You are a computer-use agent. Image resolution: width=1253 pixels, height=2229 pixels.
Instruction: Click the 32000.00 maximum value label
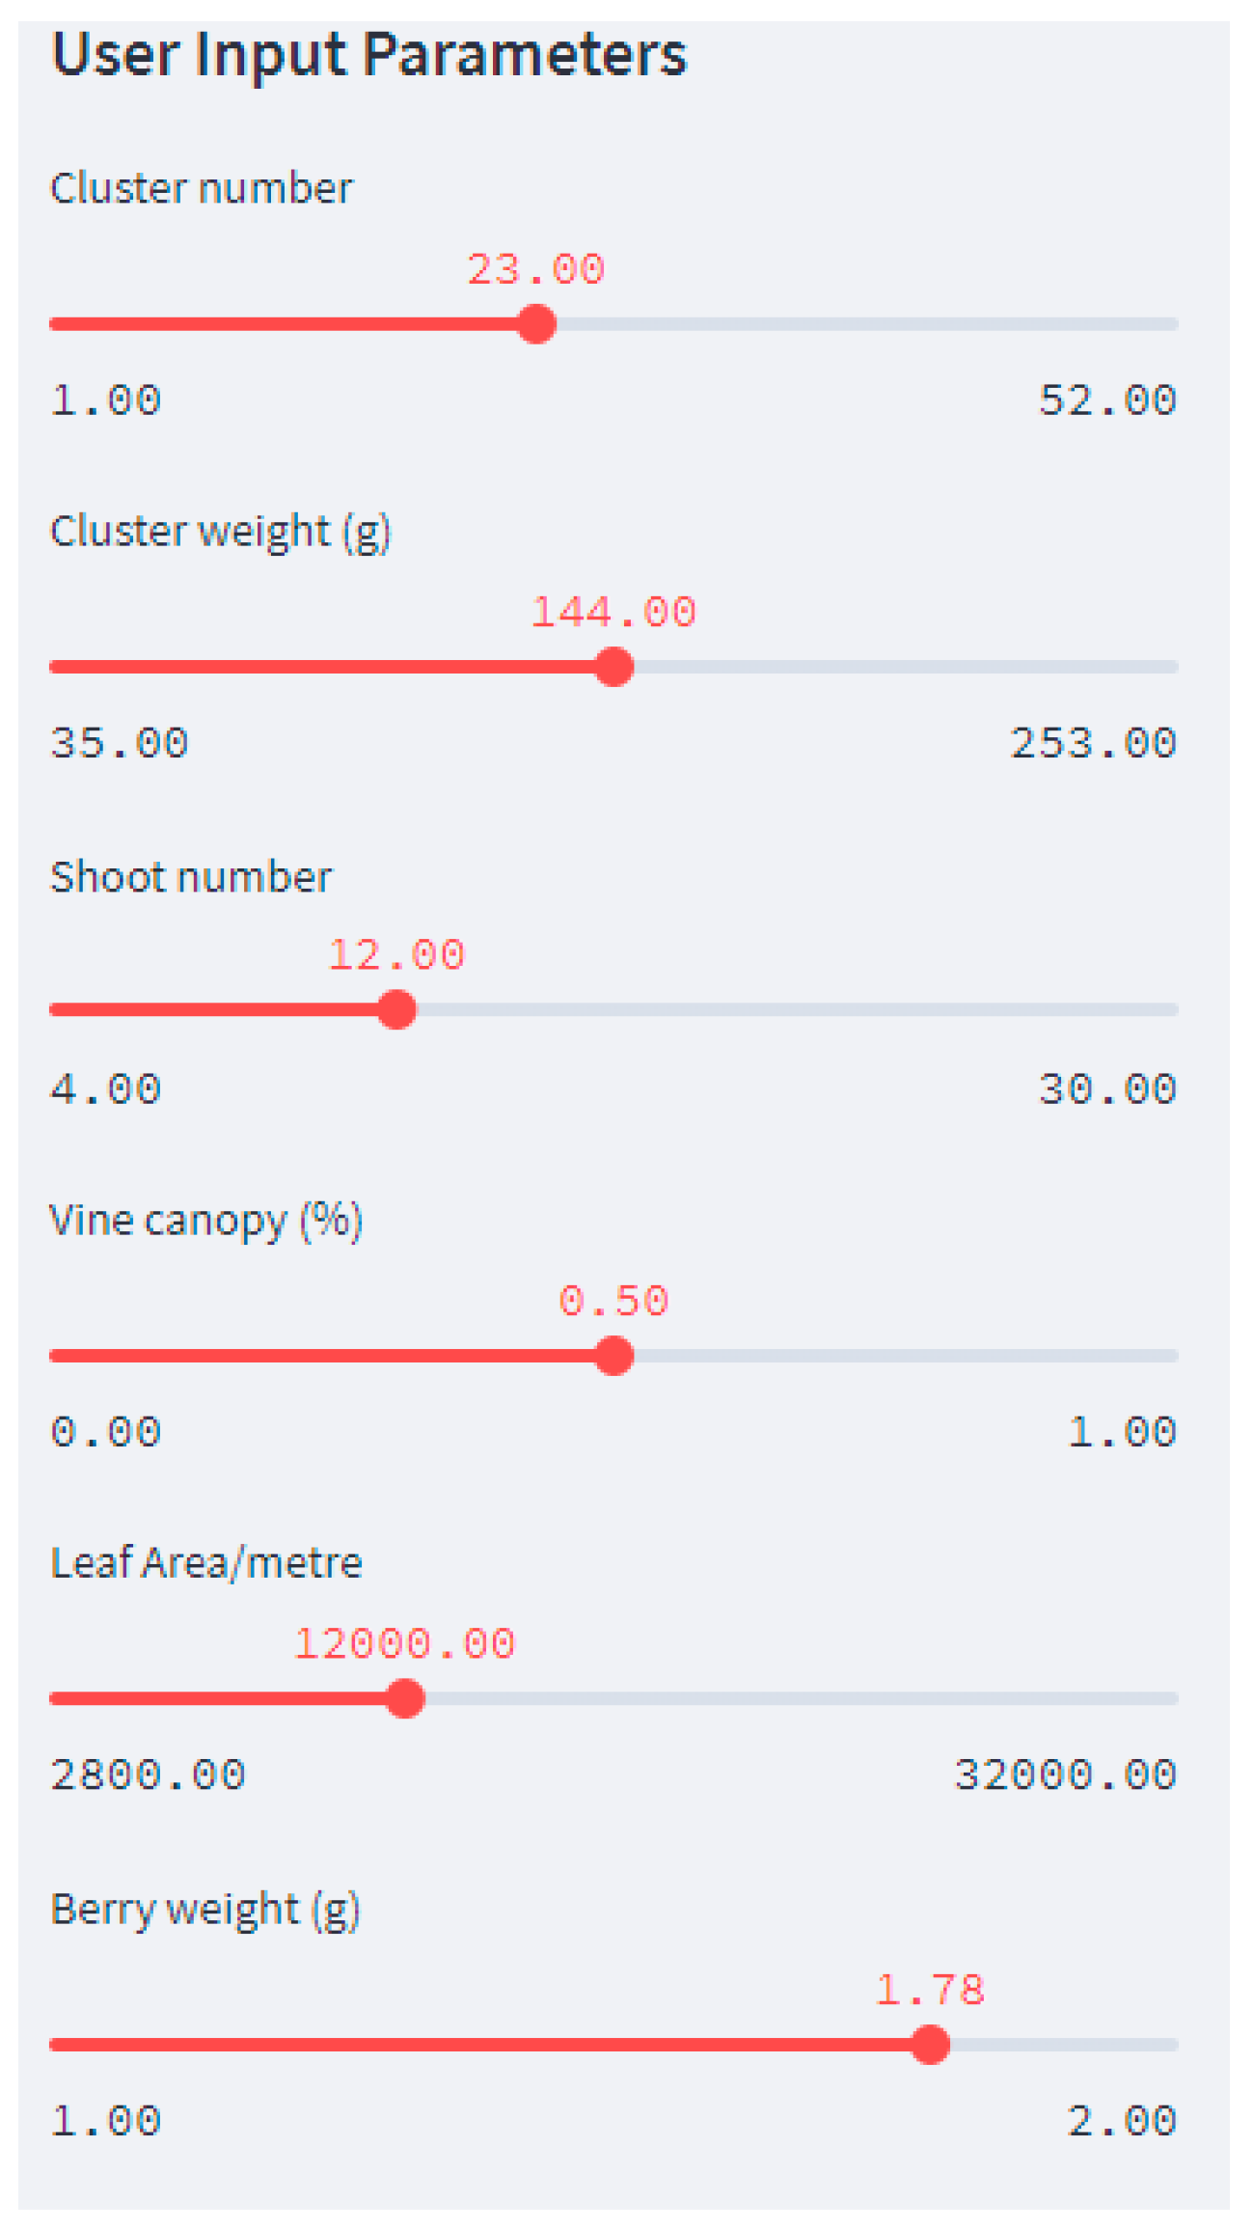tap(1065, 1775)
